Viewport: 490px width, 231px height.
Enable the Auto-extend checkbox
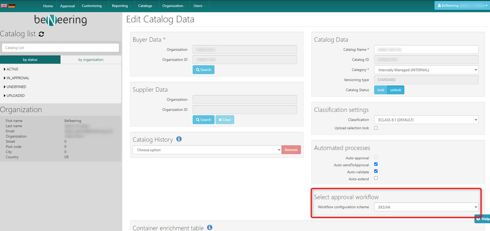point(376,178)
